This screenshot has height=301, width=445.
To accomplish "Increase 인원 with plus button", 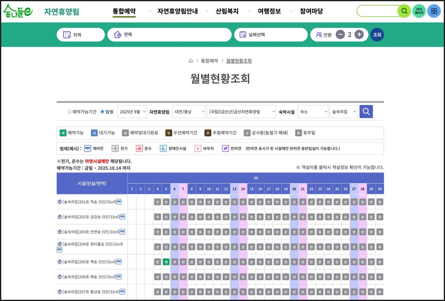I will coord(359,34).
